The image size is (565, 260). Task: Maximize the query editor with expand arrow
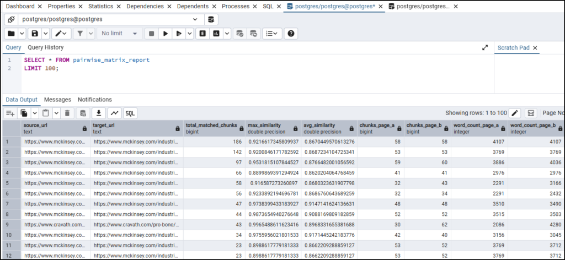click(485, 47)
